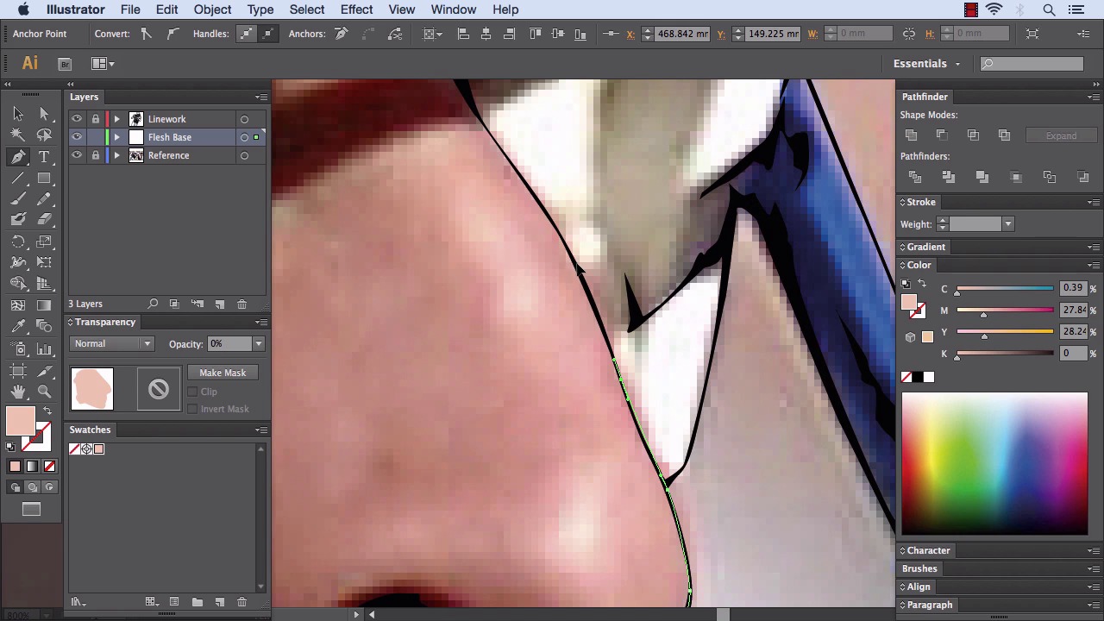This screenshot has width=1104, height=621.
Task: Open the Apple menu
Action: tap(23, 9)
